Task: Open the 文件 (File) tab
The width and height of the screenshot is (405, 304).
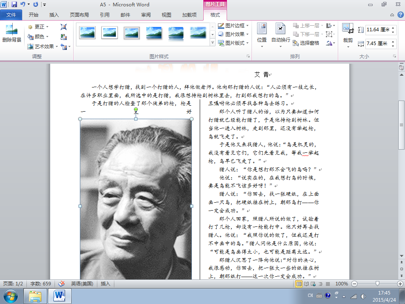Action: 11,15
